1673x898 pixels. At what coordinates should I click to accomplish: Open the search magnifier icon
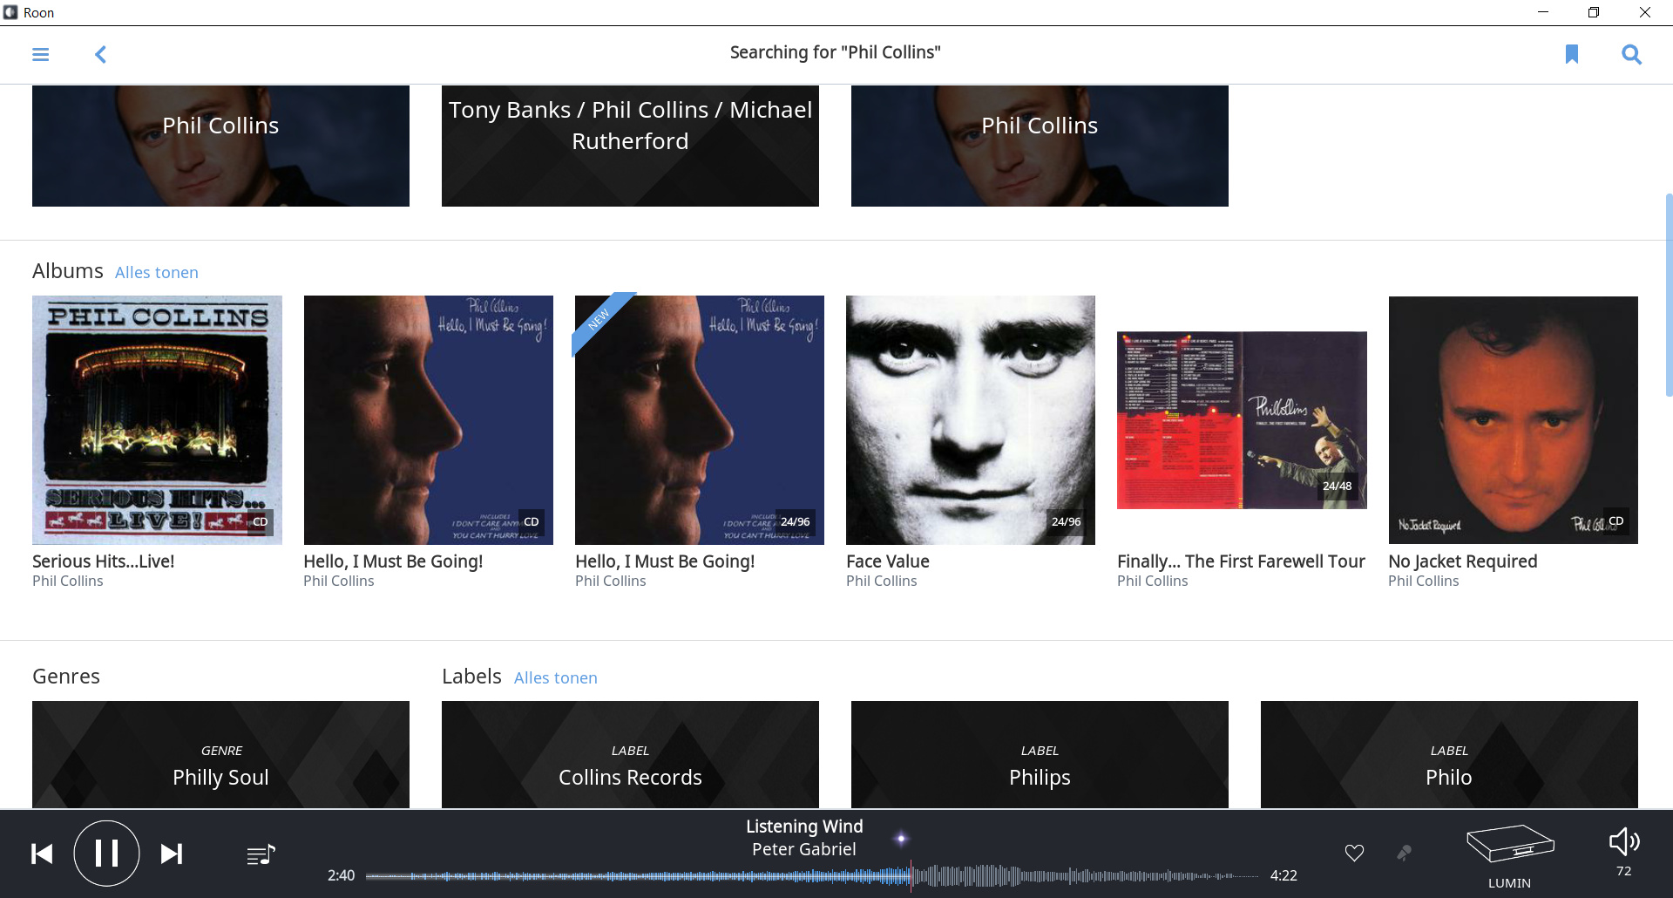(x=1631, y=54)
